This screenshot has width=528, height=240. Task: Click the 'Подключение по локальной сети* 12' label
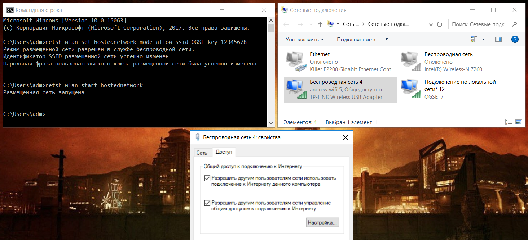tap(460, 85)
